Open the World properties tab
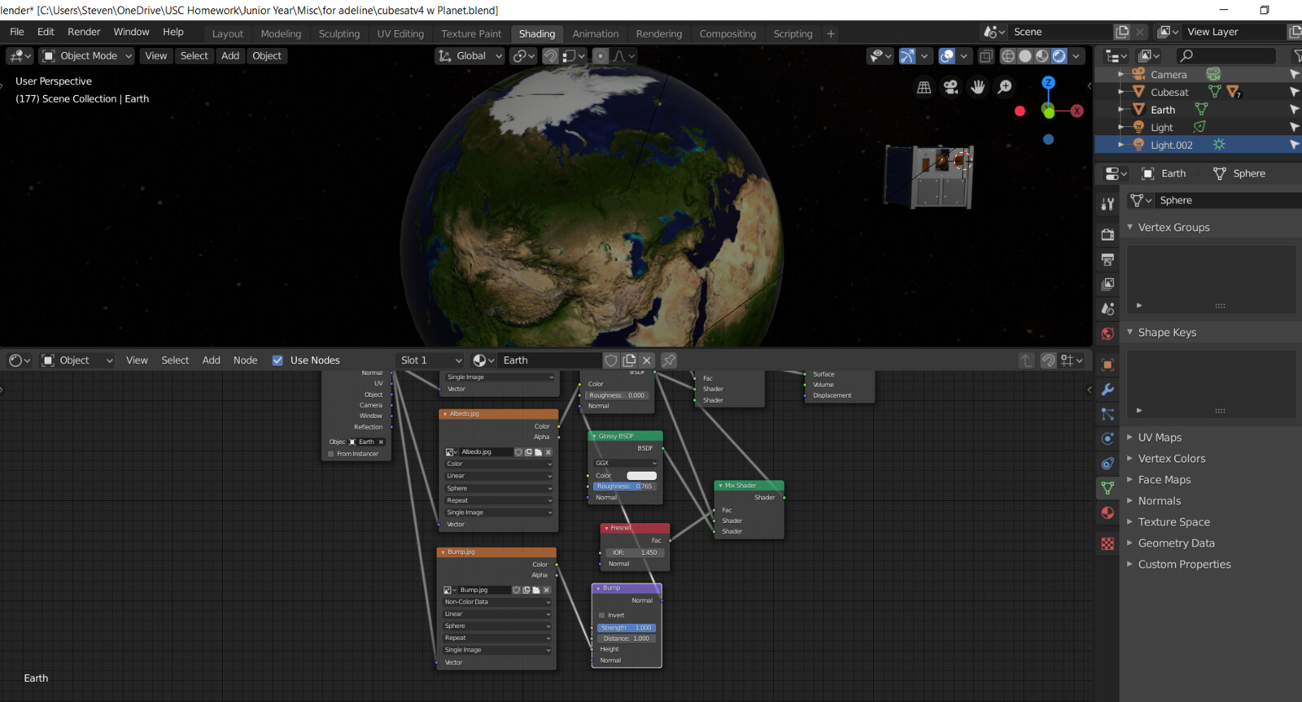The image size is (1302, 702). click(1108, 334)
